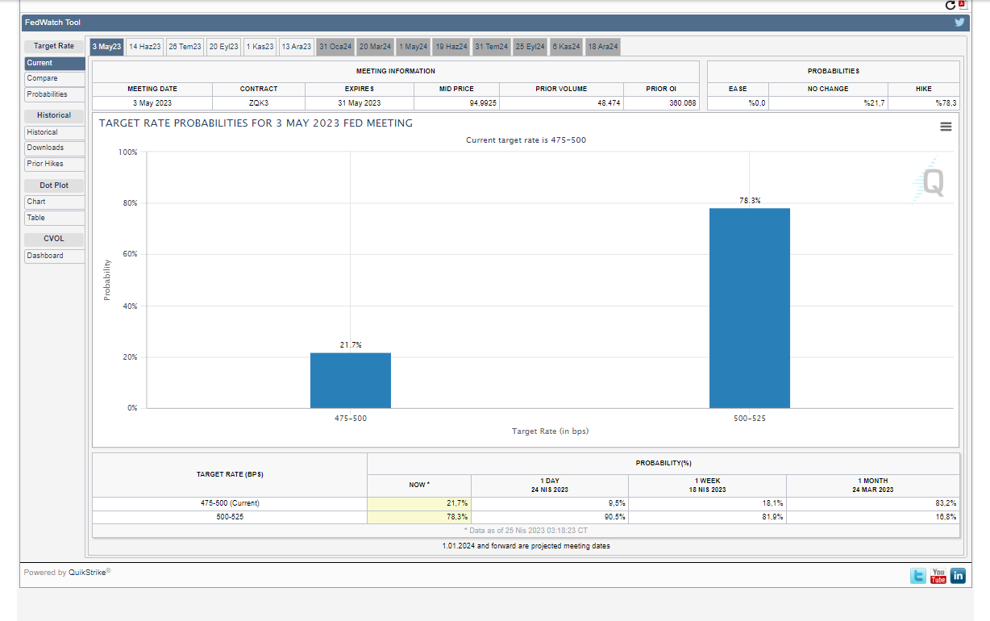Click the PDF icon at top right
The image size is (990, 621).
point(962,5)
